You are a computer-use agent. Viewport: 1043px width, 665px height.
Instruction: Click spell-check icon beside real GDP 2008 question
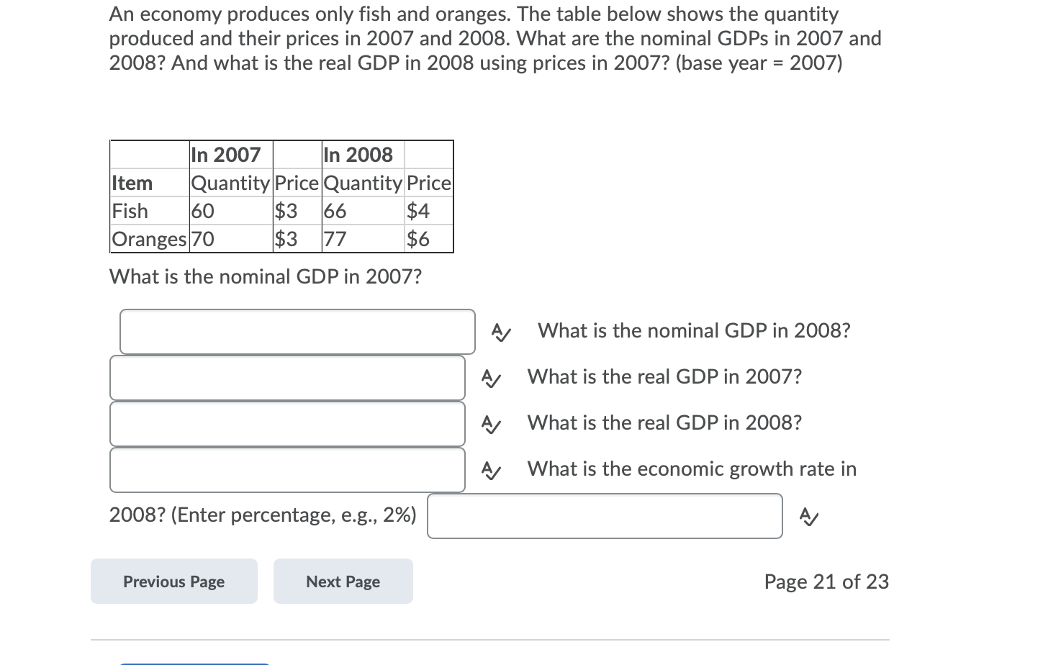tap(492, 423)
